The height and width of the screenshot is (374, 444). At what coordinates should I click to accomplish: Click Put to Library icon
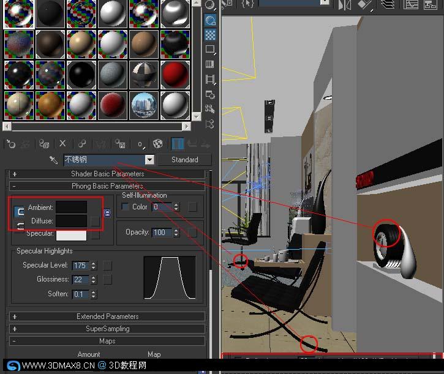(120, 144)
